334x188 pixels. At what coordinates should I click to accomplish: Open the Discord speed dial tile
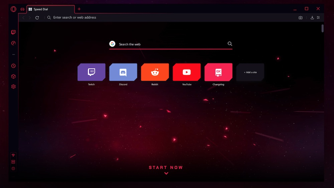tap(123, 72)
